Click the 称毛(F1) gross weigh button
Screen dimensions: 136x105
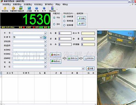point(56,55)
